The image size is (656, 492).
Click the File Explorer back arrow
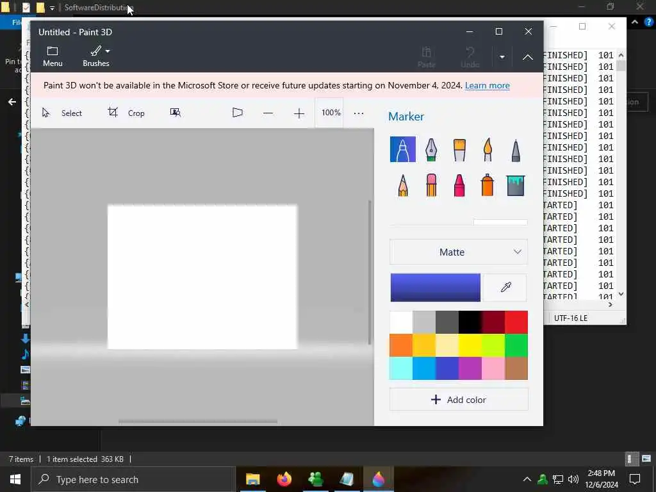(x=12, y=102)
